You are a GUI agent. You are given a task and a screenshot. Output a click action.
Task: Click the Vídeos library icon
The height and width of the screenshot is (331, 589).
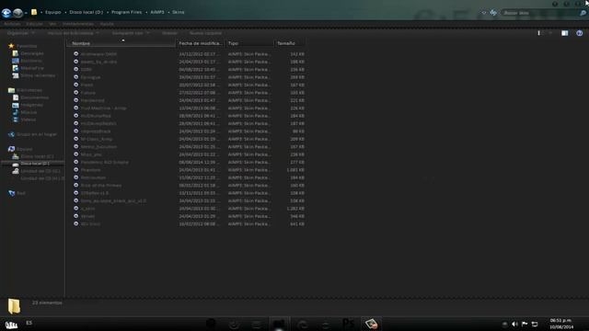click(x=16, y=120)
